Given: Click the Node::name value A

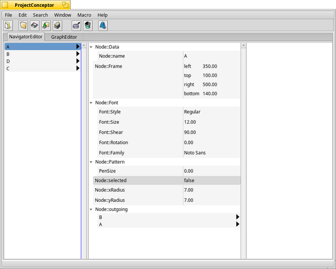Looking at the screenshot, I should pos(185,56).
